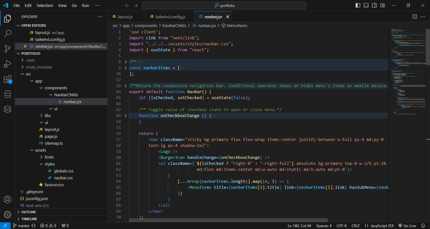The image size is (430, 229).
Task: Open the database activity bar icon
Action: (x=8, y=94)
